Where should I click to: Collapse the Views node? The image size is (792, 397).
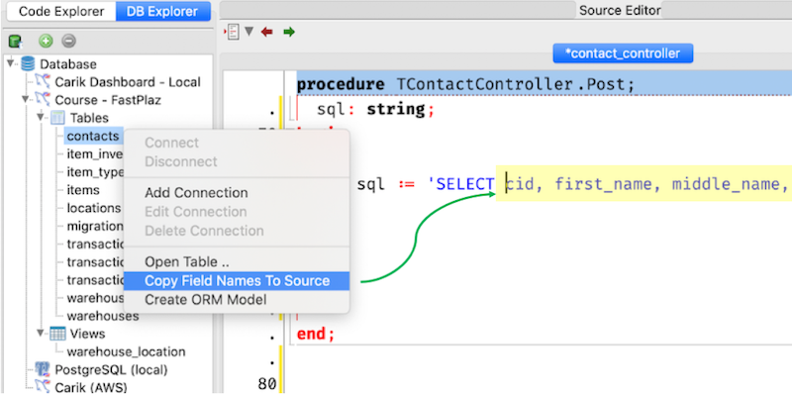tap(41, 333)
